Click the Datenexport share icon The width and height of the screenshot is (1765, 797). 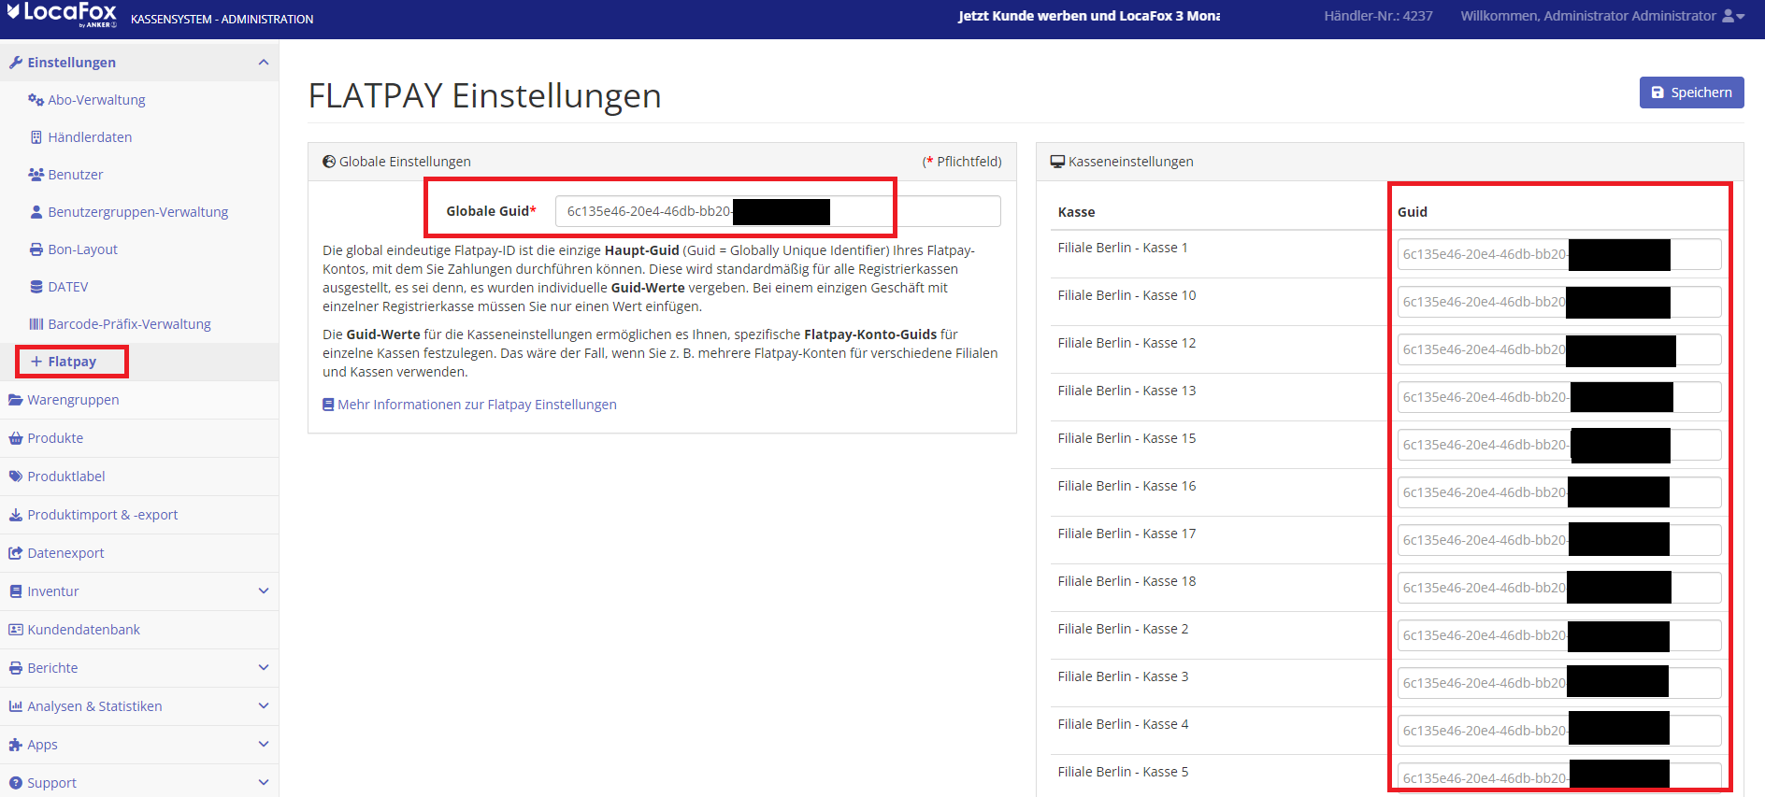[16, 553]
